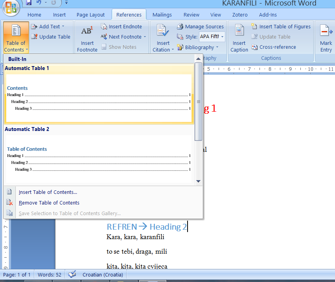Open the APA Fifth style combo box
Screen dimensions: 335x282
pos(212,37)
